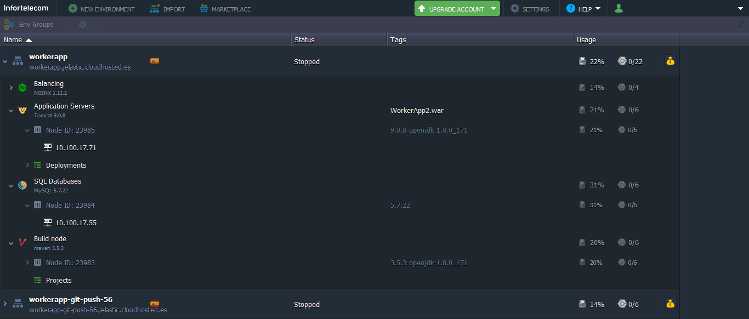Click the Tomcat Application Servers icon
749x319 pixels.
(22, 110)
